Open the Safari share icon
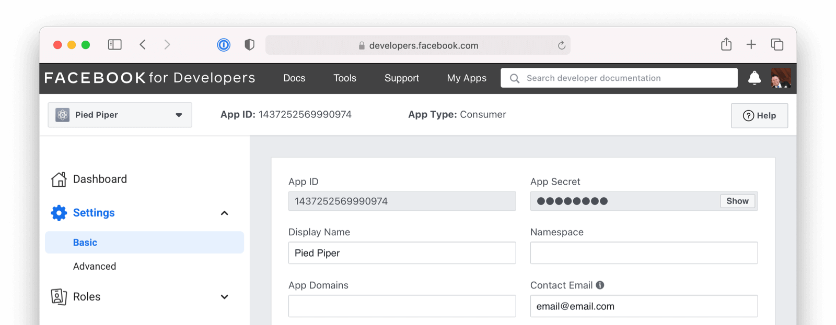 point(726,44)
